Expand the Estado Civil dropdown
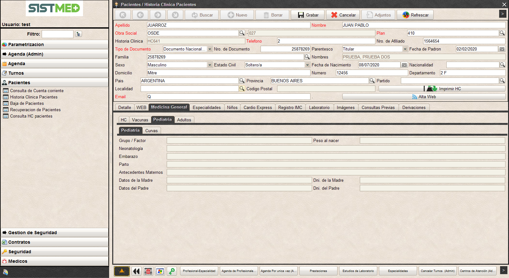509x278 pixels. click(307, 65)
